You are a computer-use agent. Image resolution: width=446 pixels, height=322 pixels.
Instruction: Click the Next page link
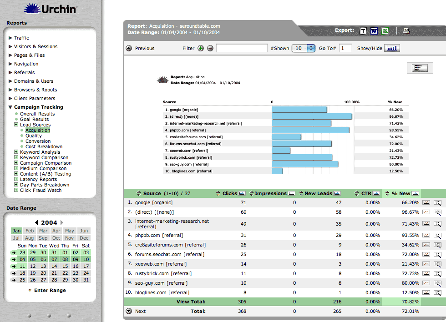[x=140, y=311]
